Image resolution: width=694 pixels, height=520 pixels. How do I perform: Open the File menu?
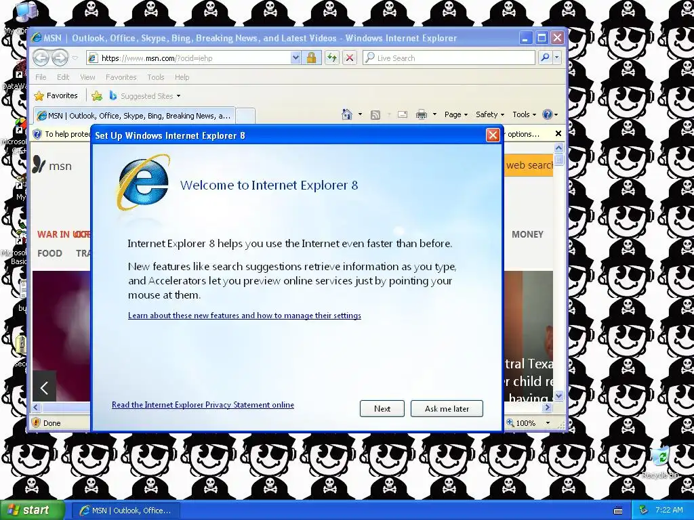click(41, 77)
